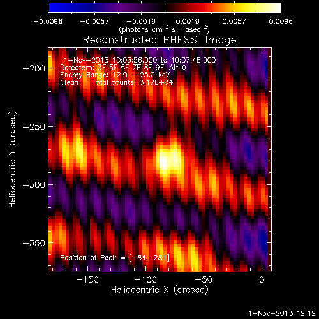Click the -200 Y-axis tick label

pos(34,68)
